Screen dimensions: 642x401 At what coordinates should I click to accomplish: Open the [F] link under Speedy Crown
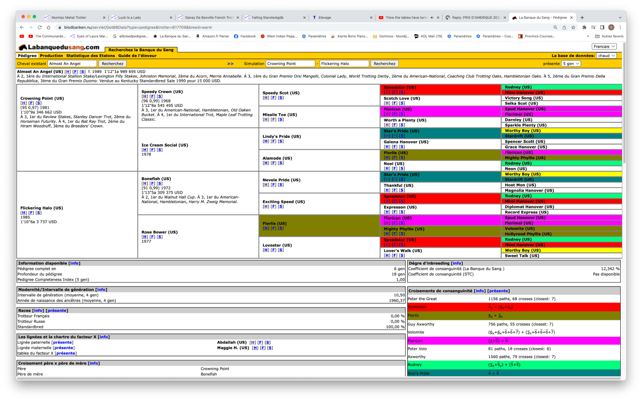click(152, 96)
